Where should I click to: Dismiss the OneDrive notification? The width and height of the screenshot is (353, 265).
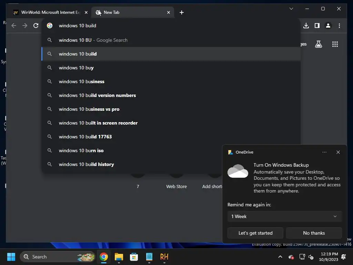pyautogui.click(x=338, y=152)
